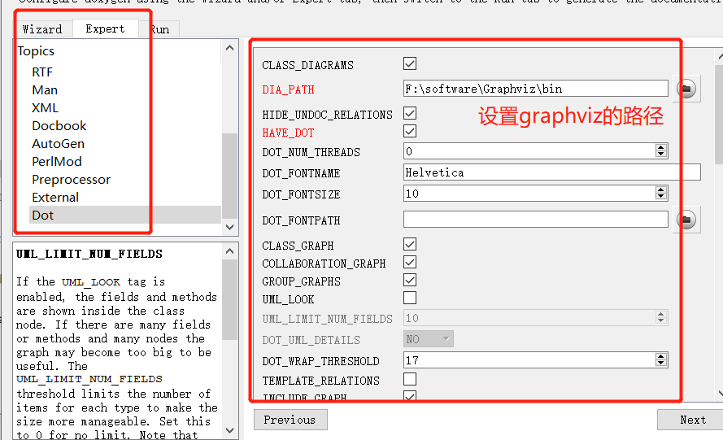Click the UML_LOOK label
This screenshot has width=723, height=440.
pyautogui.click(x=288, y=299)
